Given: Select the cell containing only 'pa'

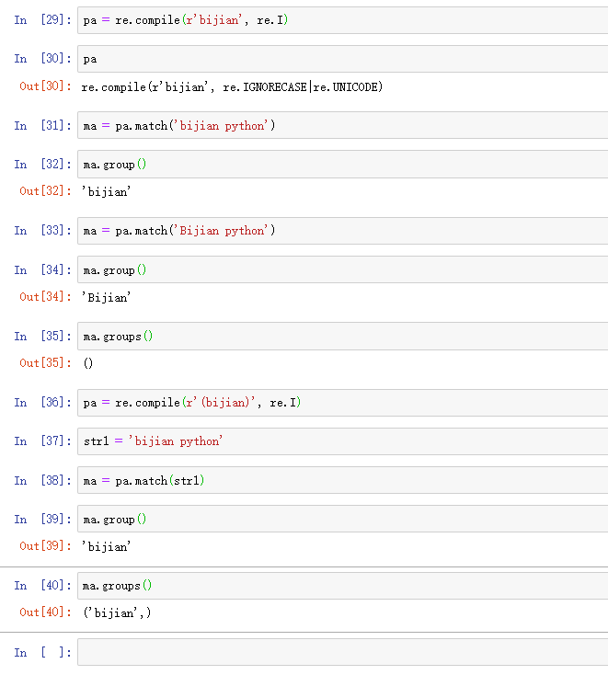Looking at the screenshot, I should click(340, 59).
